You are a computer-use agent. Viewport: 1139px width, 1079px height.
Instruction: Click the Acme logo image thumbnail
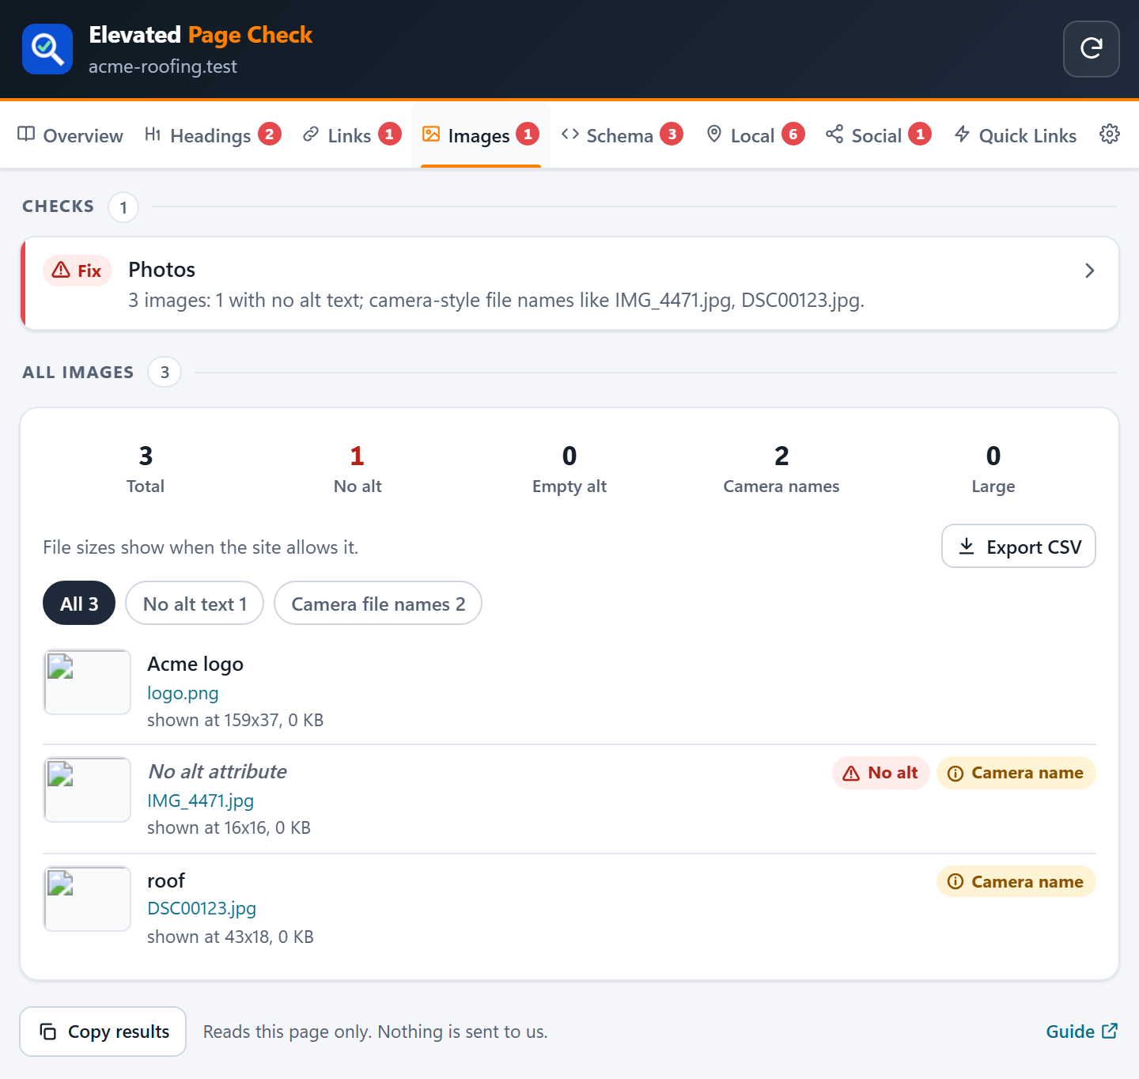click(x=87, y=682)
